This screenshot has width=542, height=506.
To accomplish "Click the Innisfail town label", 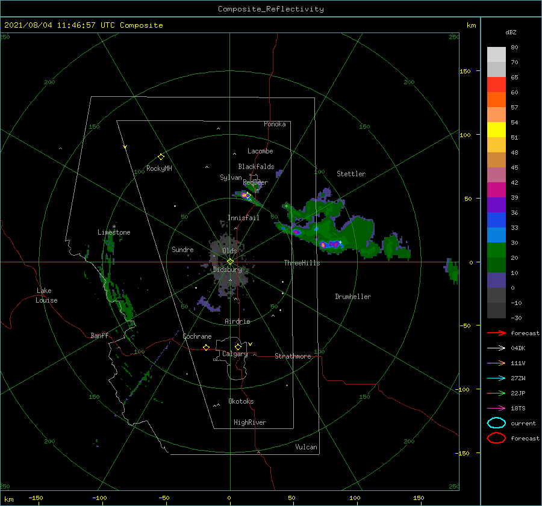I will tap(243, 218).
